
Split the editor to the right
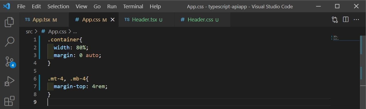click(346, 20)
